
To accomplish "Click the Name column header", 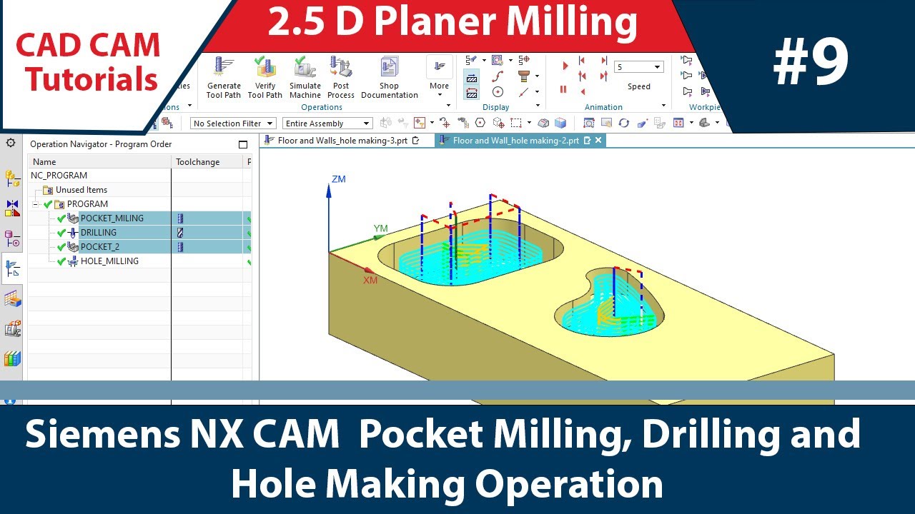I will click(x=99, y=162).
